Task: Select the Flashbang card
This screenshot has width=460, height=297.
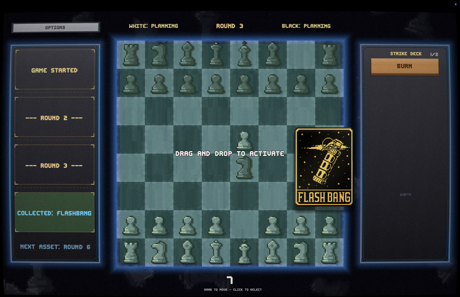Action: point(324,166)
